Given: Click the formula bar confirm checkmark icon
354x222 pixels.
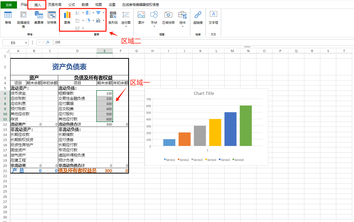Looking at the screenshot, I should [x=43, y=42].
